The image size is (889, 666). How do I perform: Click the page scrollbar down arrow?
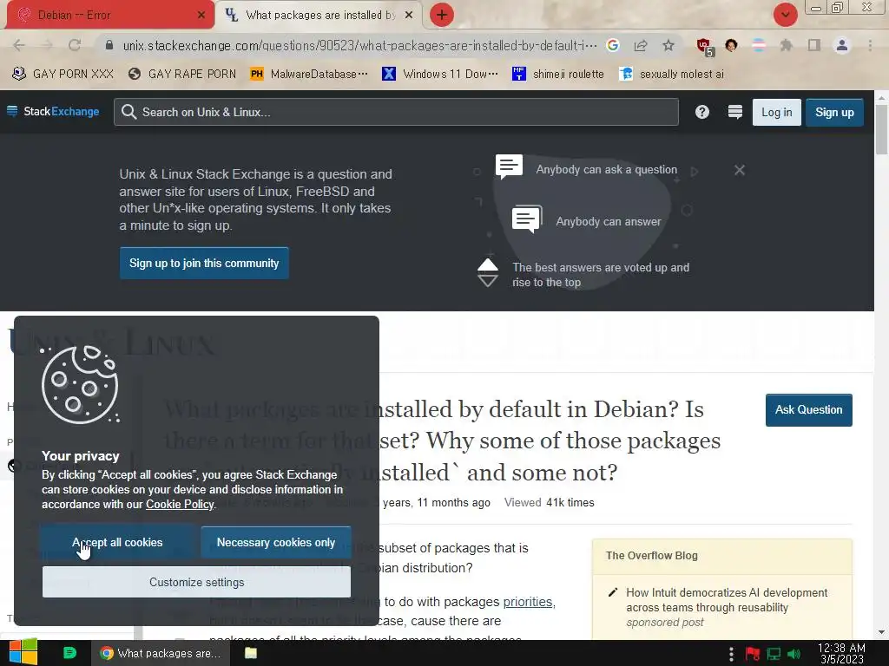coord(881,632)
